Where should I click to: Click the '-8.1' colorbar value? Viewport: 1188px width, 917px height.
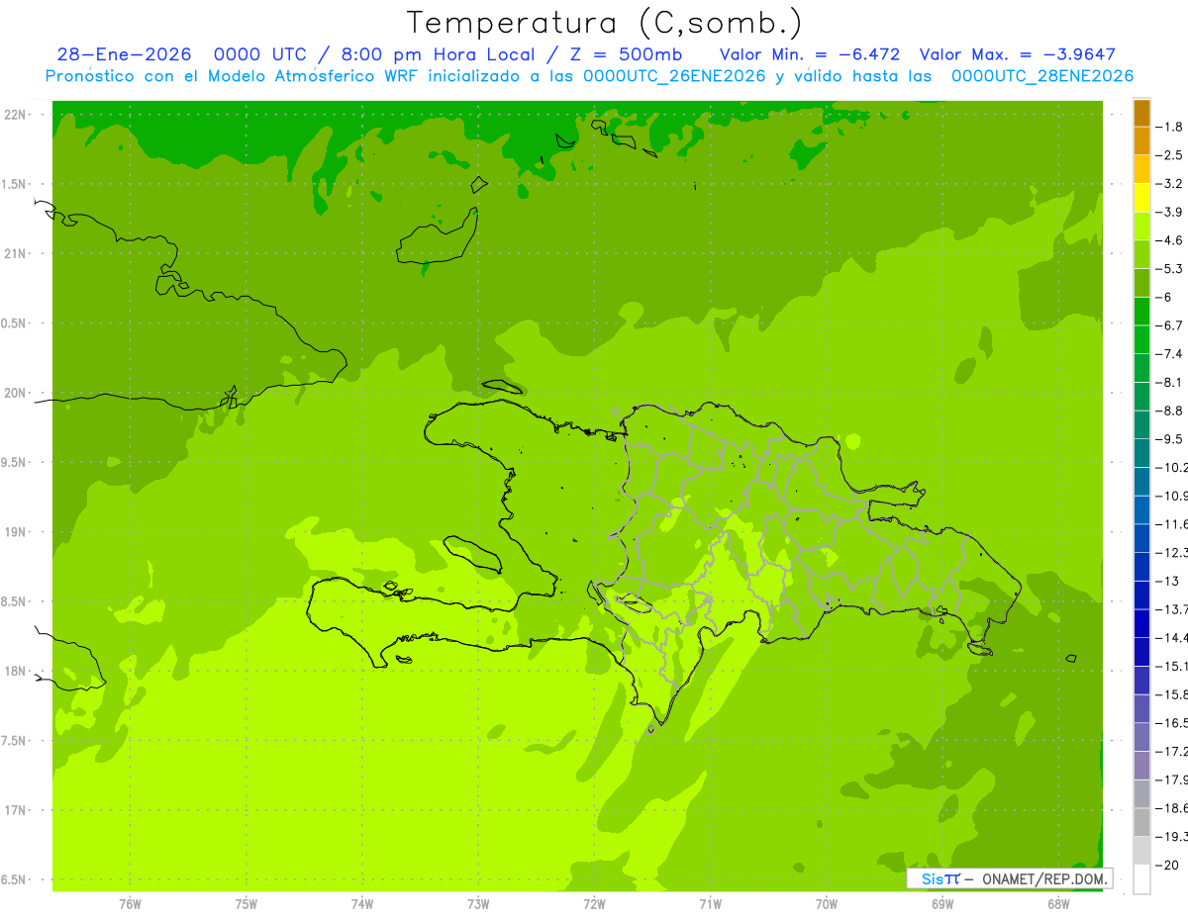tap(1169, 382)
